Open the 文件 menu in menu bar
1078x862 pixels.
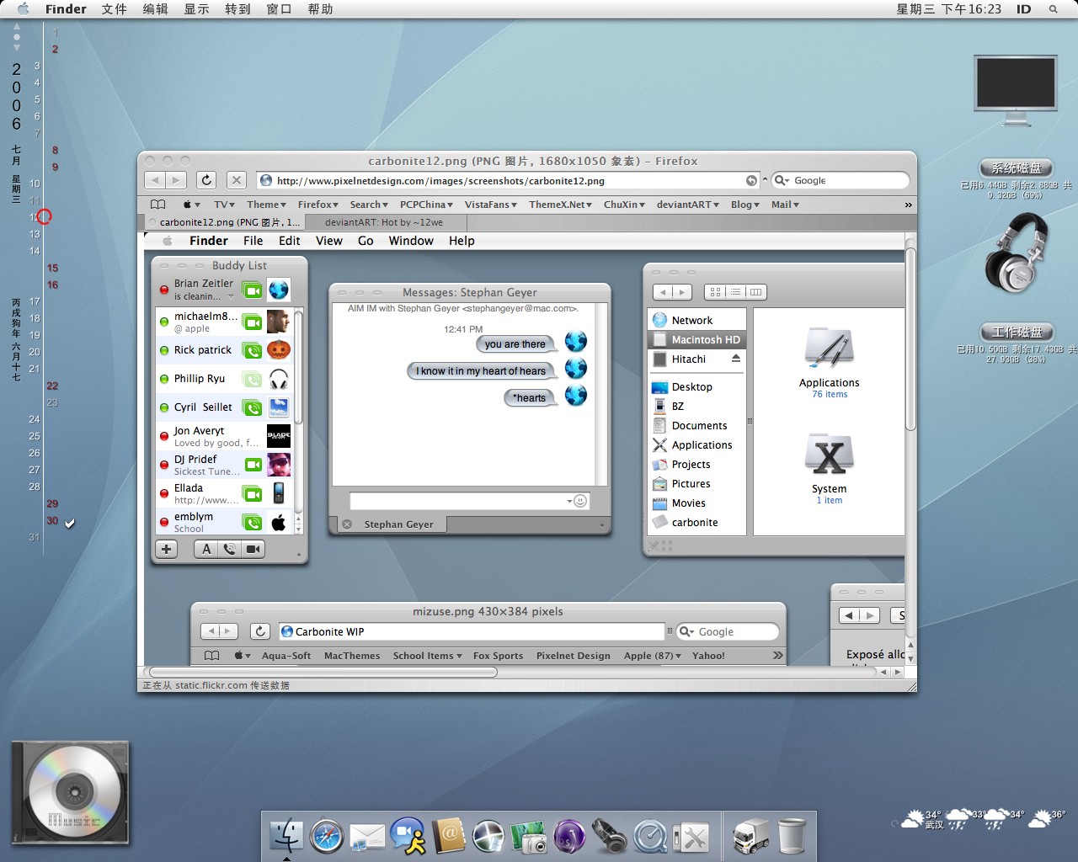click(114, 9)
